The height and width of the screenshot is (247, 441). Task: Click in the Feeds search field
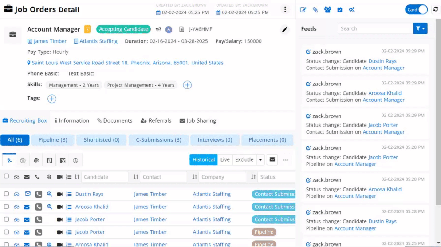click(x=375, y=28)
